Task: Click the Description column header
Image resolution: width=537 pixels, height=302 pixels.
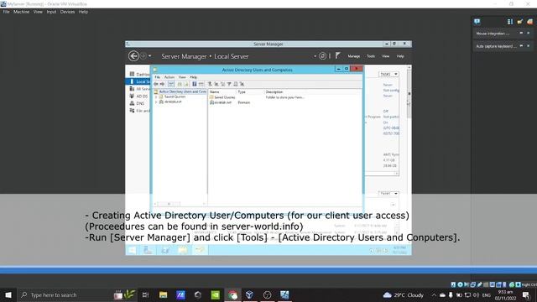Action: pyautogui.click(x=274, y=91)
